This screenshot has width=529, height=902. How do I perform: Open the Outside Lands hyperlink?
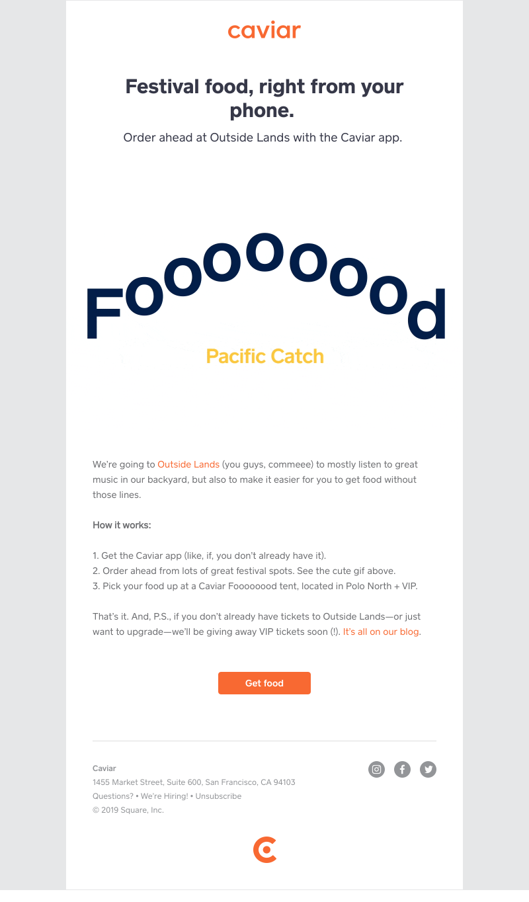(x=188, y=465)
